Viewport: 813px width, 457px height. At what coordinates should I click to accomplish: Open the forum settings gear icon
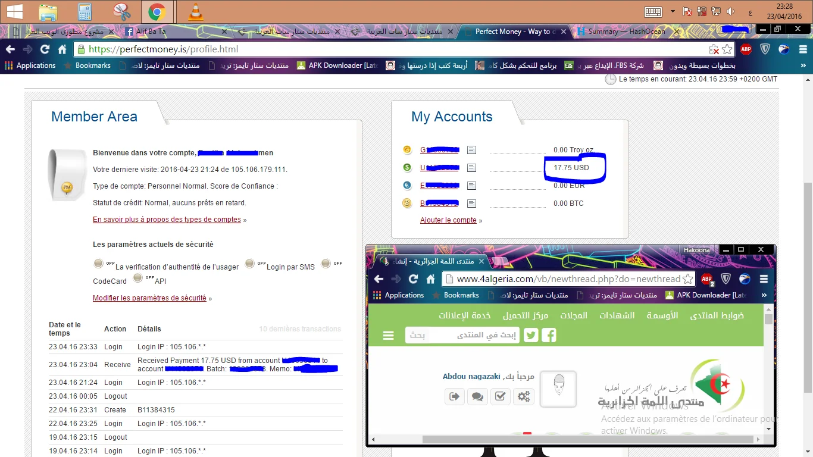[x=524, y=396]
